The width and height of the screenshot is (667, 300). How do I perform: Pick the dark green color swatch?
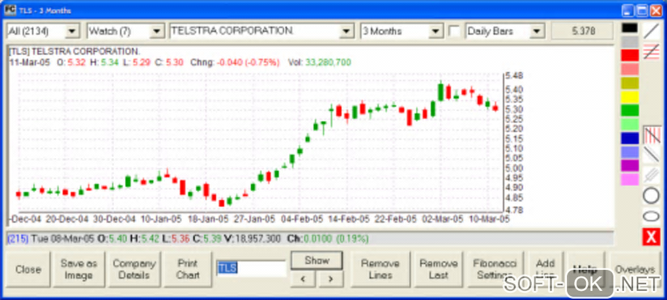(x=630, y=110)
